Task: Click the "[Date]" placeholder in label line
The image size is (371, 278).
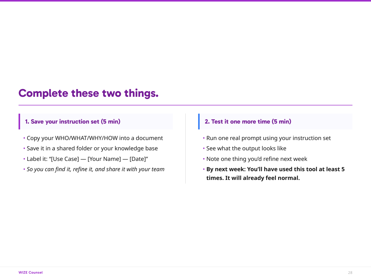Action: (138, 159)
